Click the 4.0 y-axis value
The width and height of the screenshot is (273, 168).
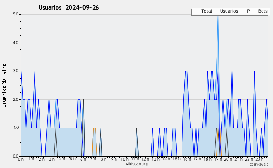(x=15, y=43)
